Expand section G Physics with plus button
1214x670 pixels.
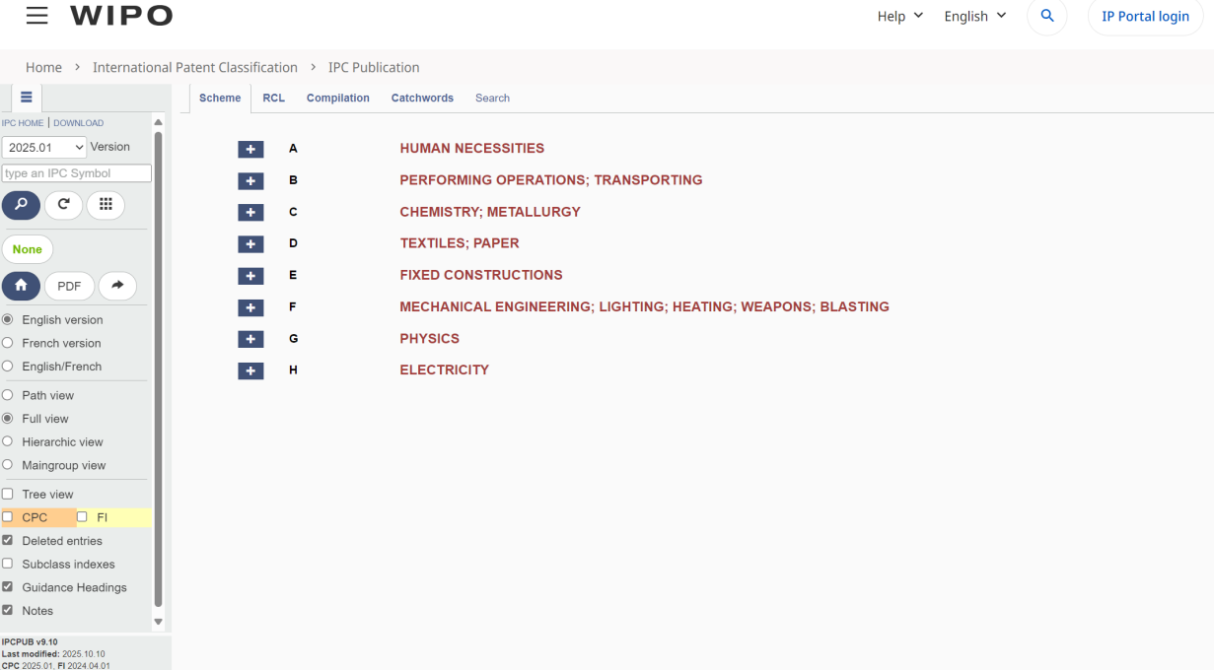click(250, 339)
